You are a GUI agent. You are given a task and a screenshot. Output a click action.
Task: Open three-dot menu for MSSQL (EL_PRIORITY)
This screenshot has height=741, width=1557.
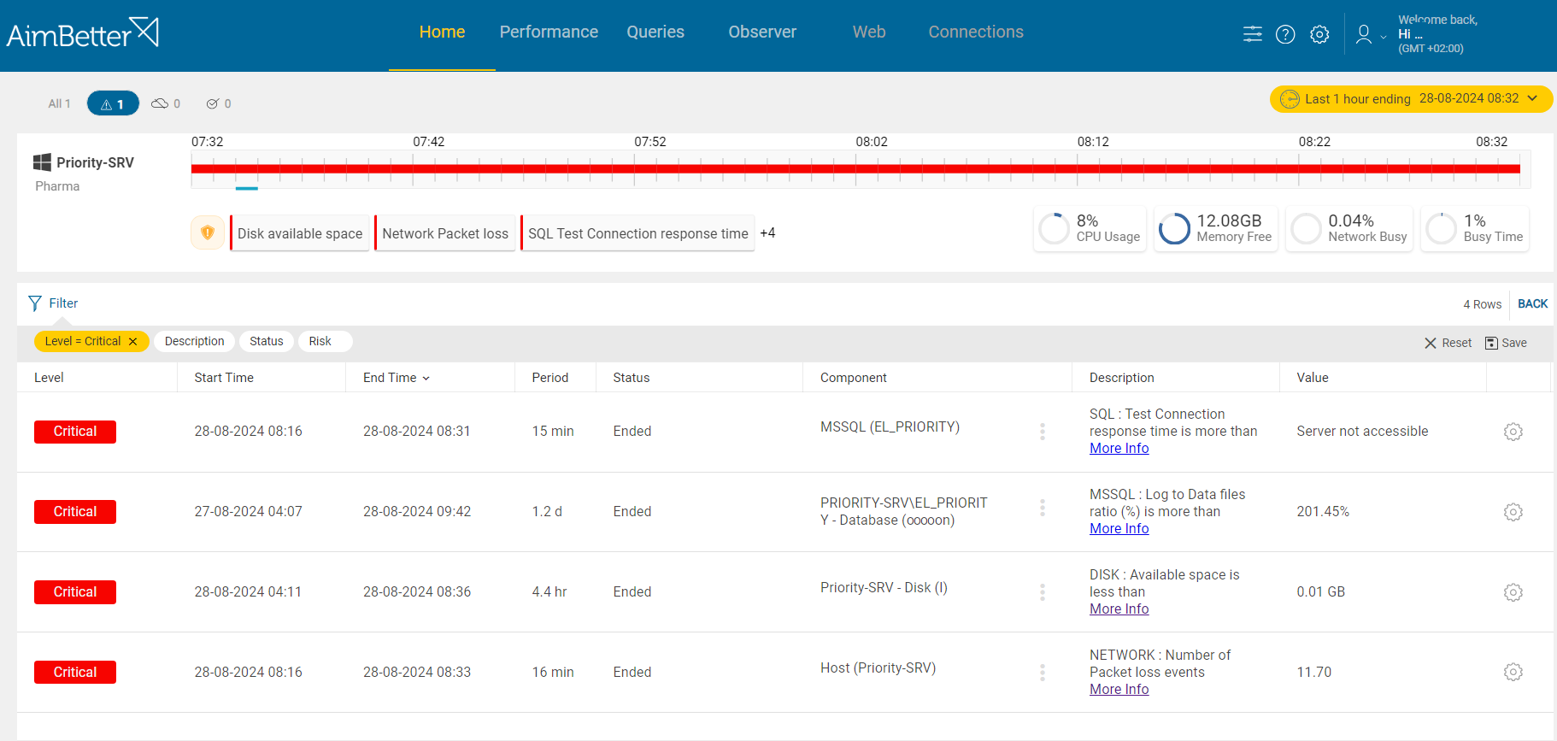pyautogui.click(x=1043, y=432)
